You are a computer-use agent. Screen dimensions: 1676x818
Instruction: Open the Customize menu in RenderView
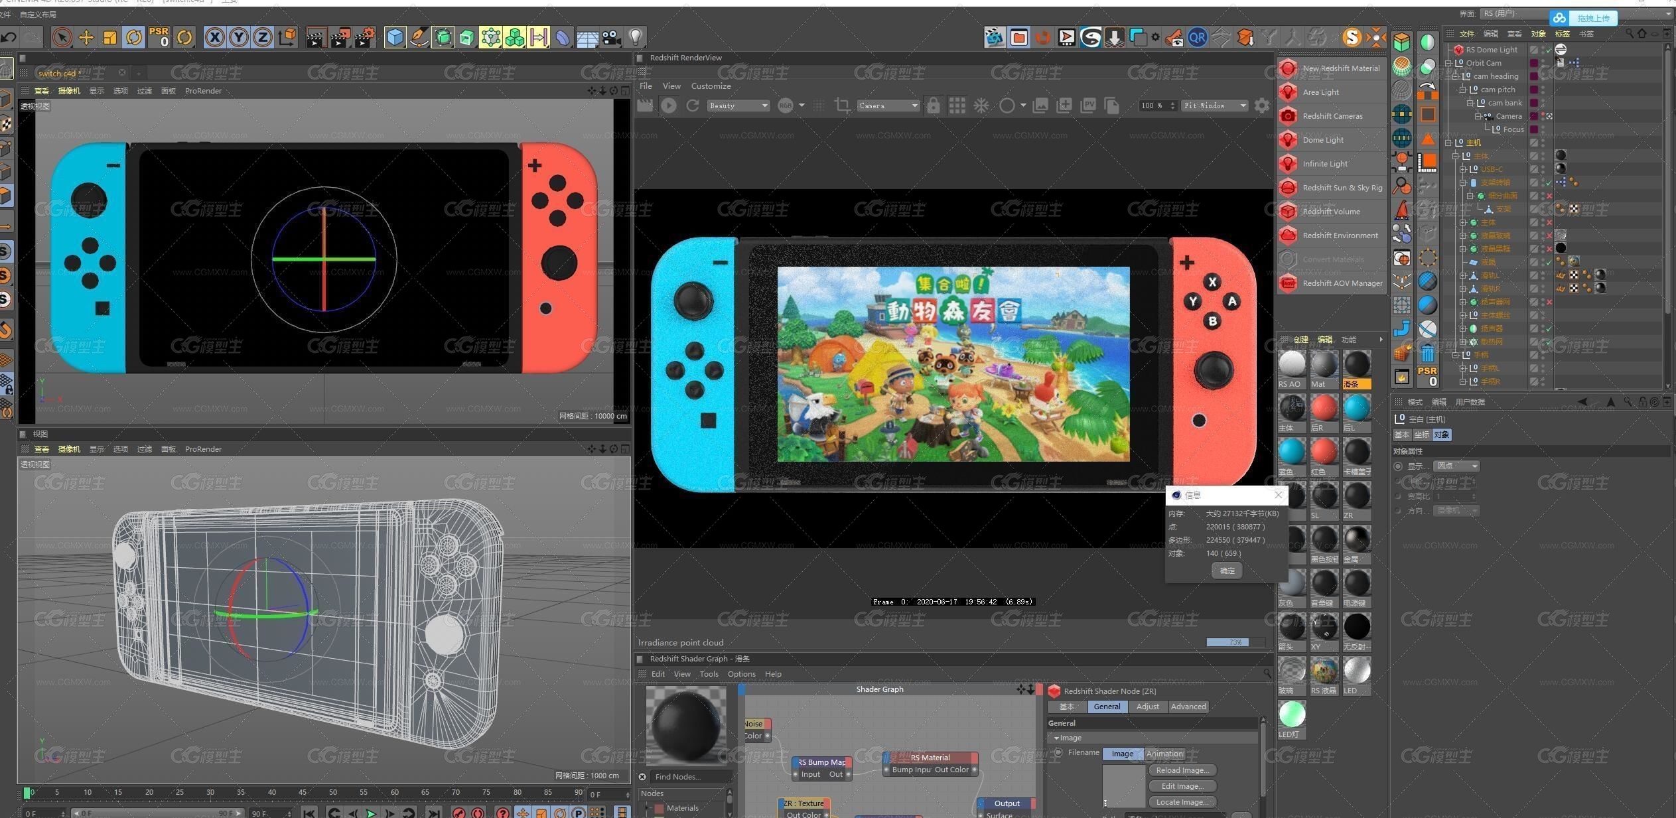[711, 86]
